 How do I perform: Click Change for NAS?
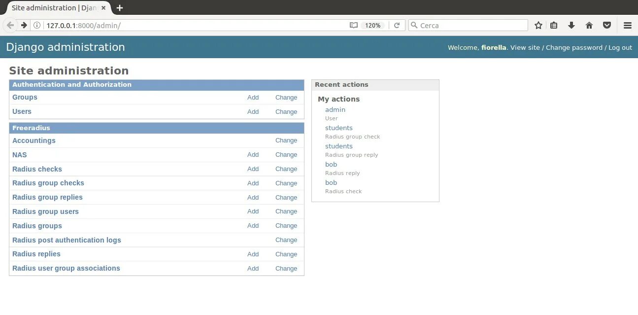point(286,155)
